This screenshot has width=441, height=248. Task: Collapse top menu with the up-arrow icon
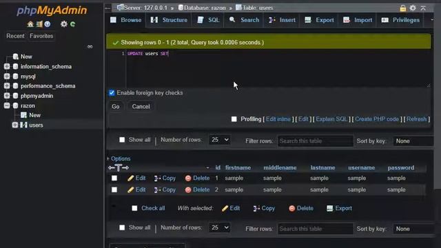point(423,8)
